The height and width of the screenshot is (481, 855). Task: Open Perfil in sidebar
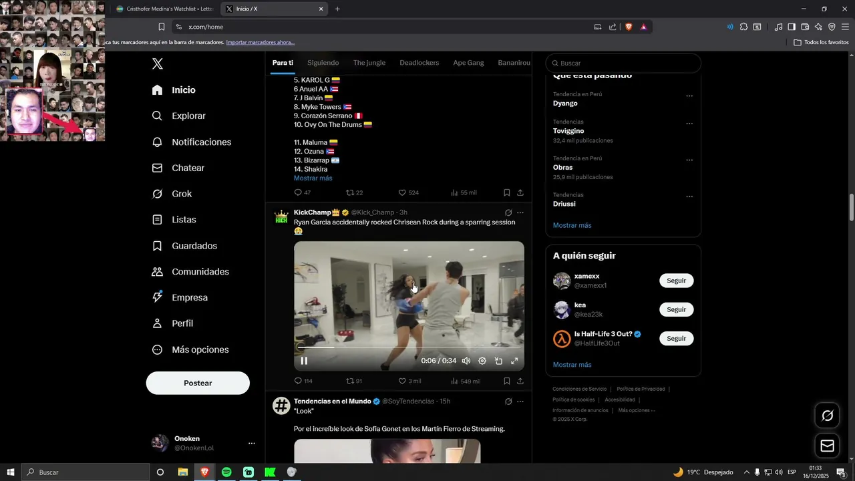point(172,323)
